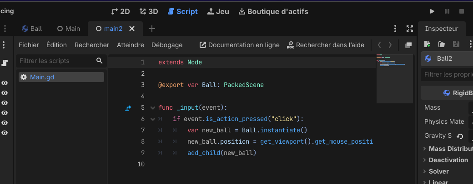
Task: Reset Gravity Scale with revert icon
Action: pyautogui.click(x=460, y=136)
